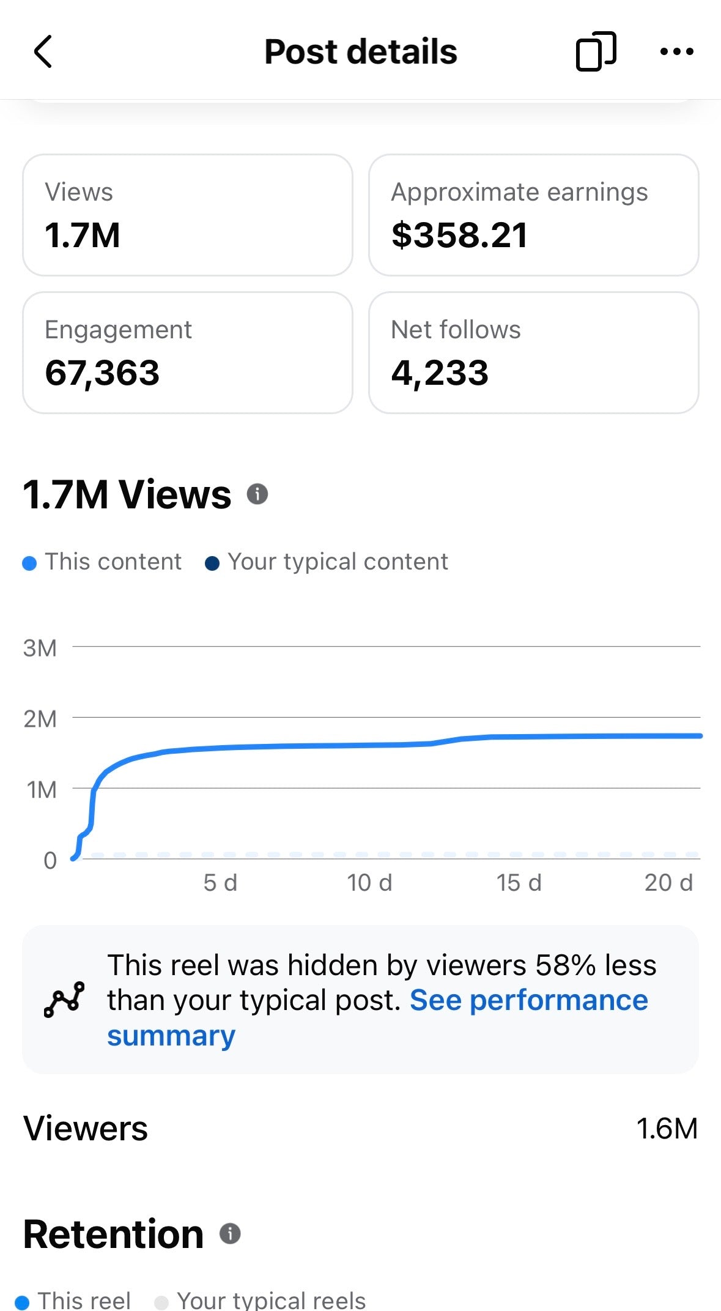Open the copy/duplicate squares icon
This screenshot has width=721, height=1311.
tap(596, 51)
